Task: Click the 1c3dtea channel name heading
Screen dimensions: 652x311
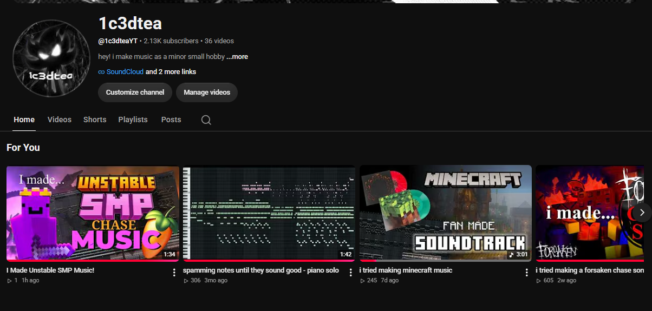Action: (130, 23)
